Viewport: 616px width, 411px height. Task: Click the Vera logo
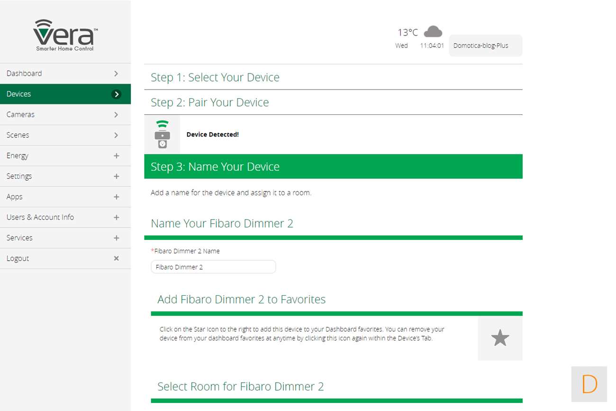coord(65,35)
